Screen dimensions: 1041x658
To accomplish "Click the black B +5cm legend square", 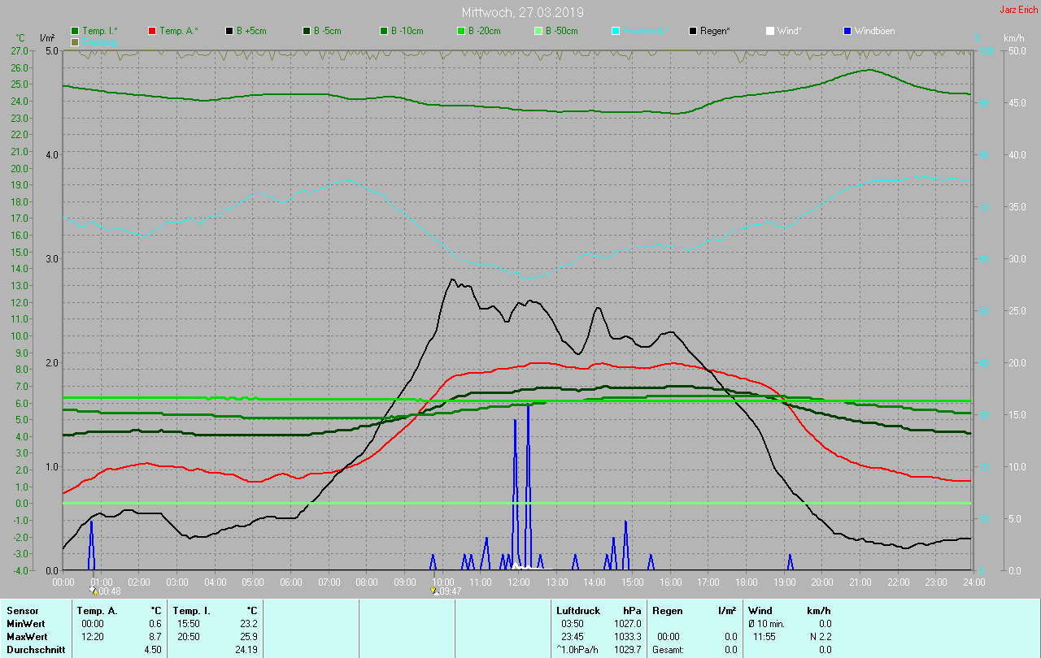I will click(230, 31).
